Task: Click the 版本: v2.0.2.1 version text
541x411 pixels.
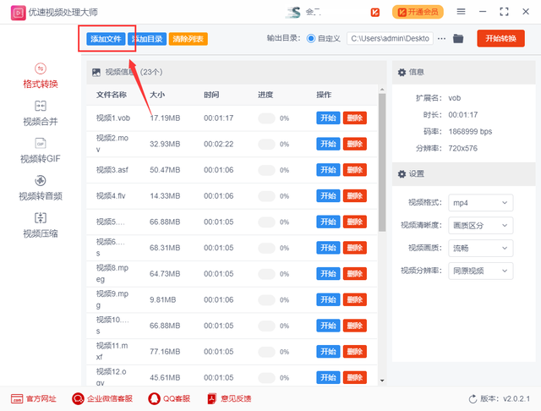Action: click(x=505, y=399)
